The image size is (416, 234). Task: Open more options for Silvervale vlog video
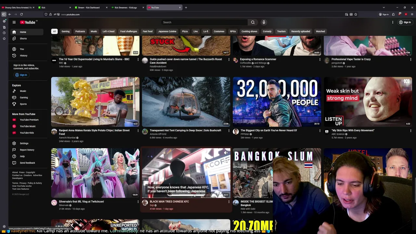coord(138,202)
